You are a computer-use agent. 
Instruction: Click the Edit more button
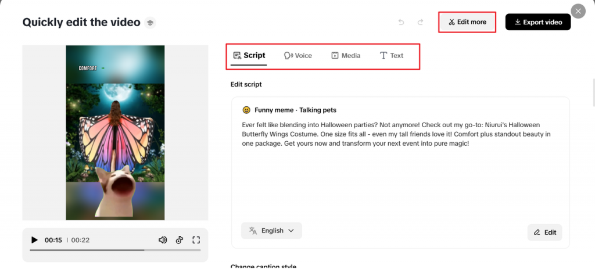coord(467,22)
